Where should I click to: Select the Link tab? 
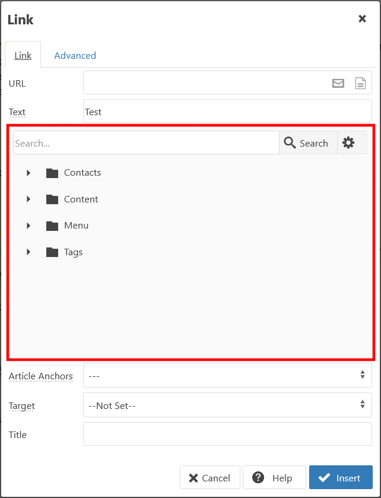[x=23, y=55]
